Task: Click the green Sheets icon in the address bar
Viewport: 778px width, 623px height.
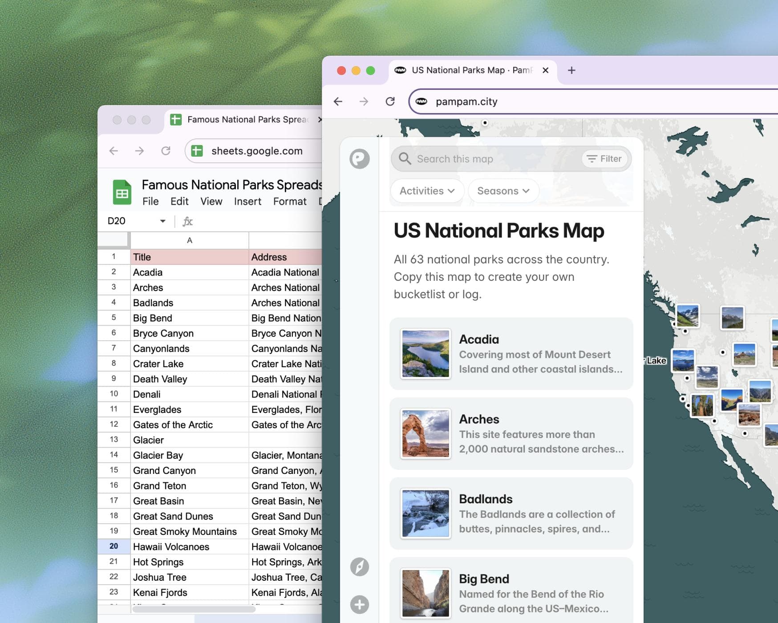Action: coord(196,151)
